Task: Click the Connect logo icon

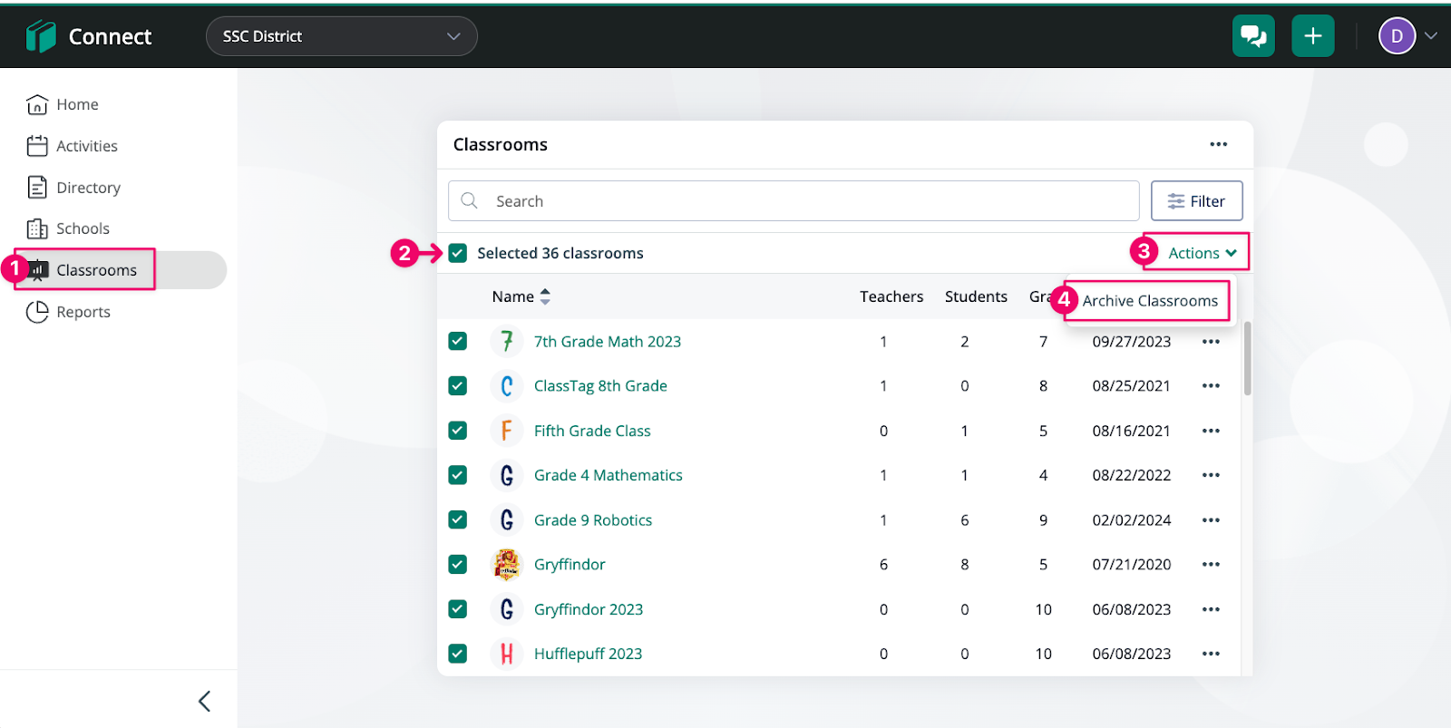Action: tap(41, 36)
